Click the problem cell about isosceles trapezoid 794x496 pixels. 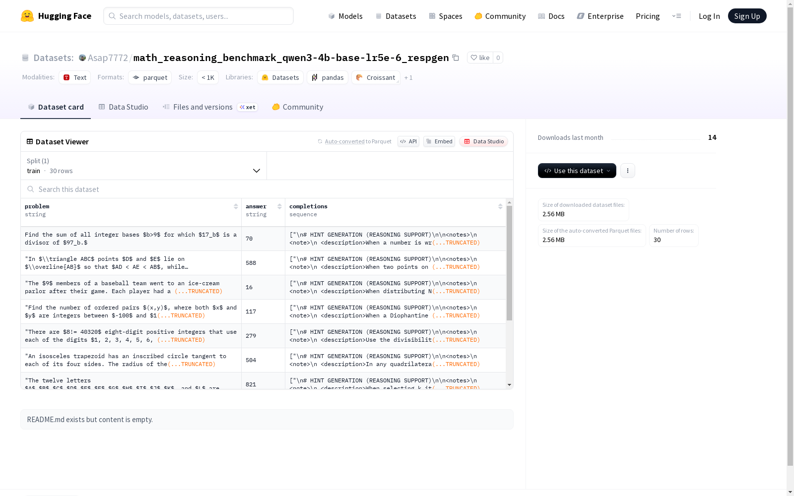point(131,360)
